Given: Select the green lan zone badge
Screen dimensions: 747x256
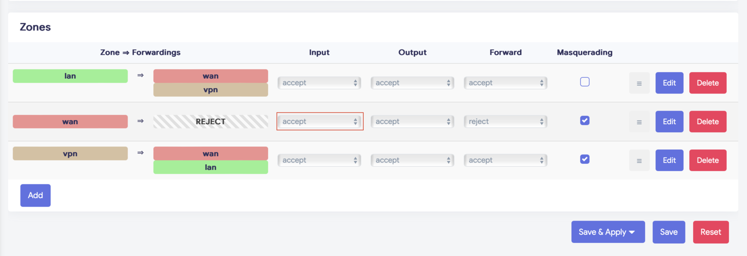Looking at the screenshot, I should point(70,76).
